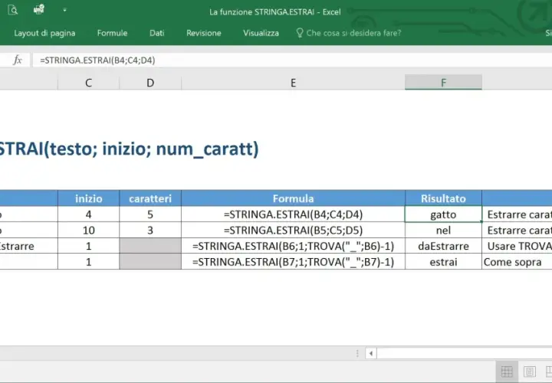Select formula cell =STRINGA.ESTRAI(B5;C5;D5)
The width and height of the screenshot is (552, 383).
coord(293,230)
